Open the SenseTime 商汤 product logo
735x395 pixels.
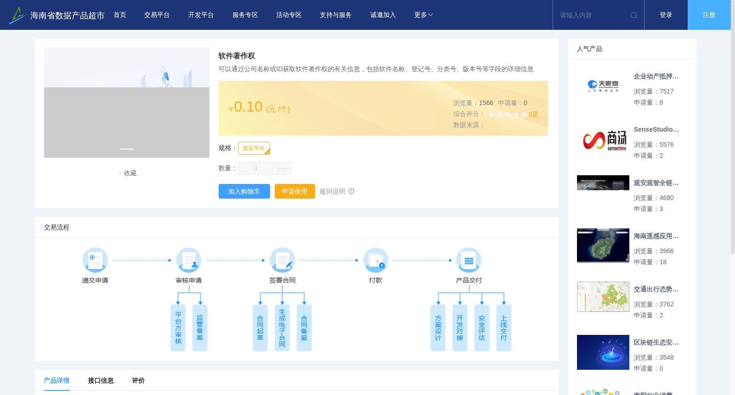[x=603, y=139]
